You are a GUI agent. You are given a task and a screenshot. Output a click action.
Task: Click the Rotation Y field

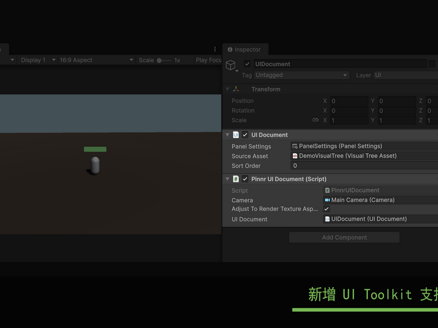397,110
